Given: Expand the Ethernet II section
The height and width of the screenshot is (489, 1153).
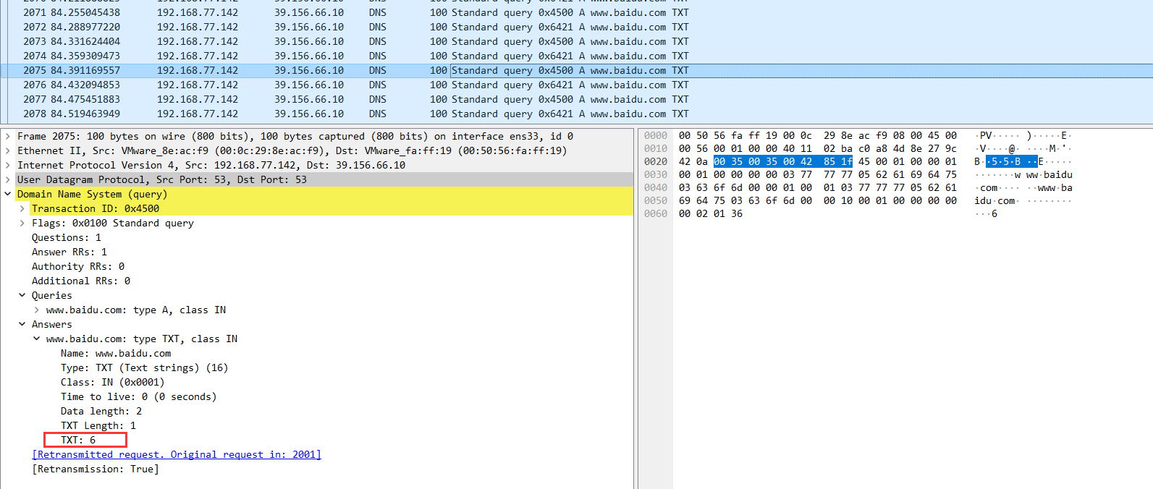Looking at the screenshot, I should 8,150.
